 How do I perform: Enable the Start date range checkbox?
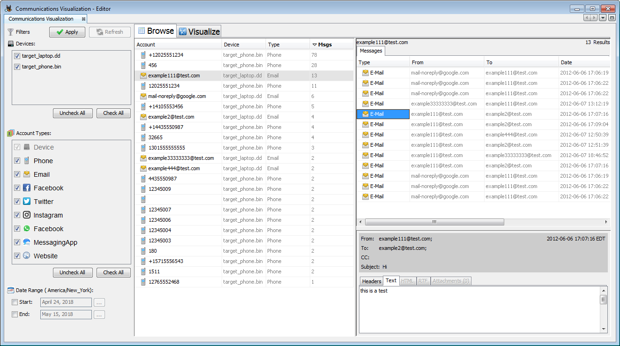point(15,302)
